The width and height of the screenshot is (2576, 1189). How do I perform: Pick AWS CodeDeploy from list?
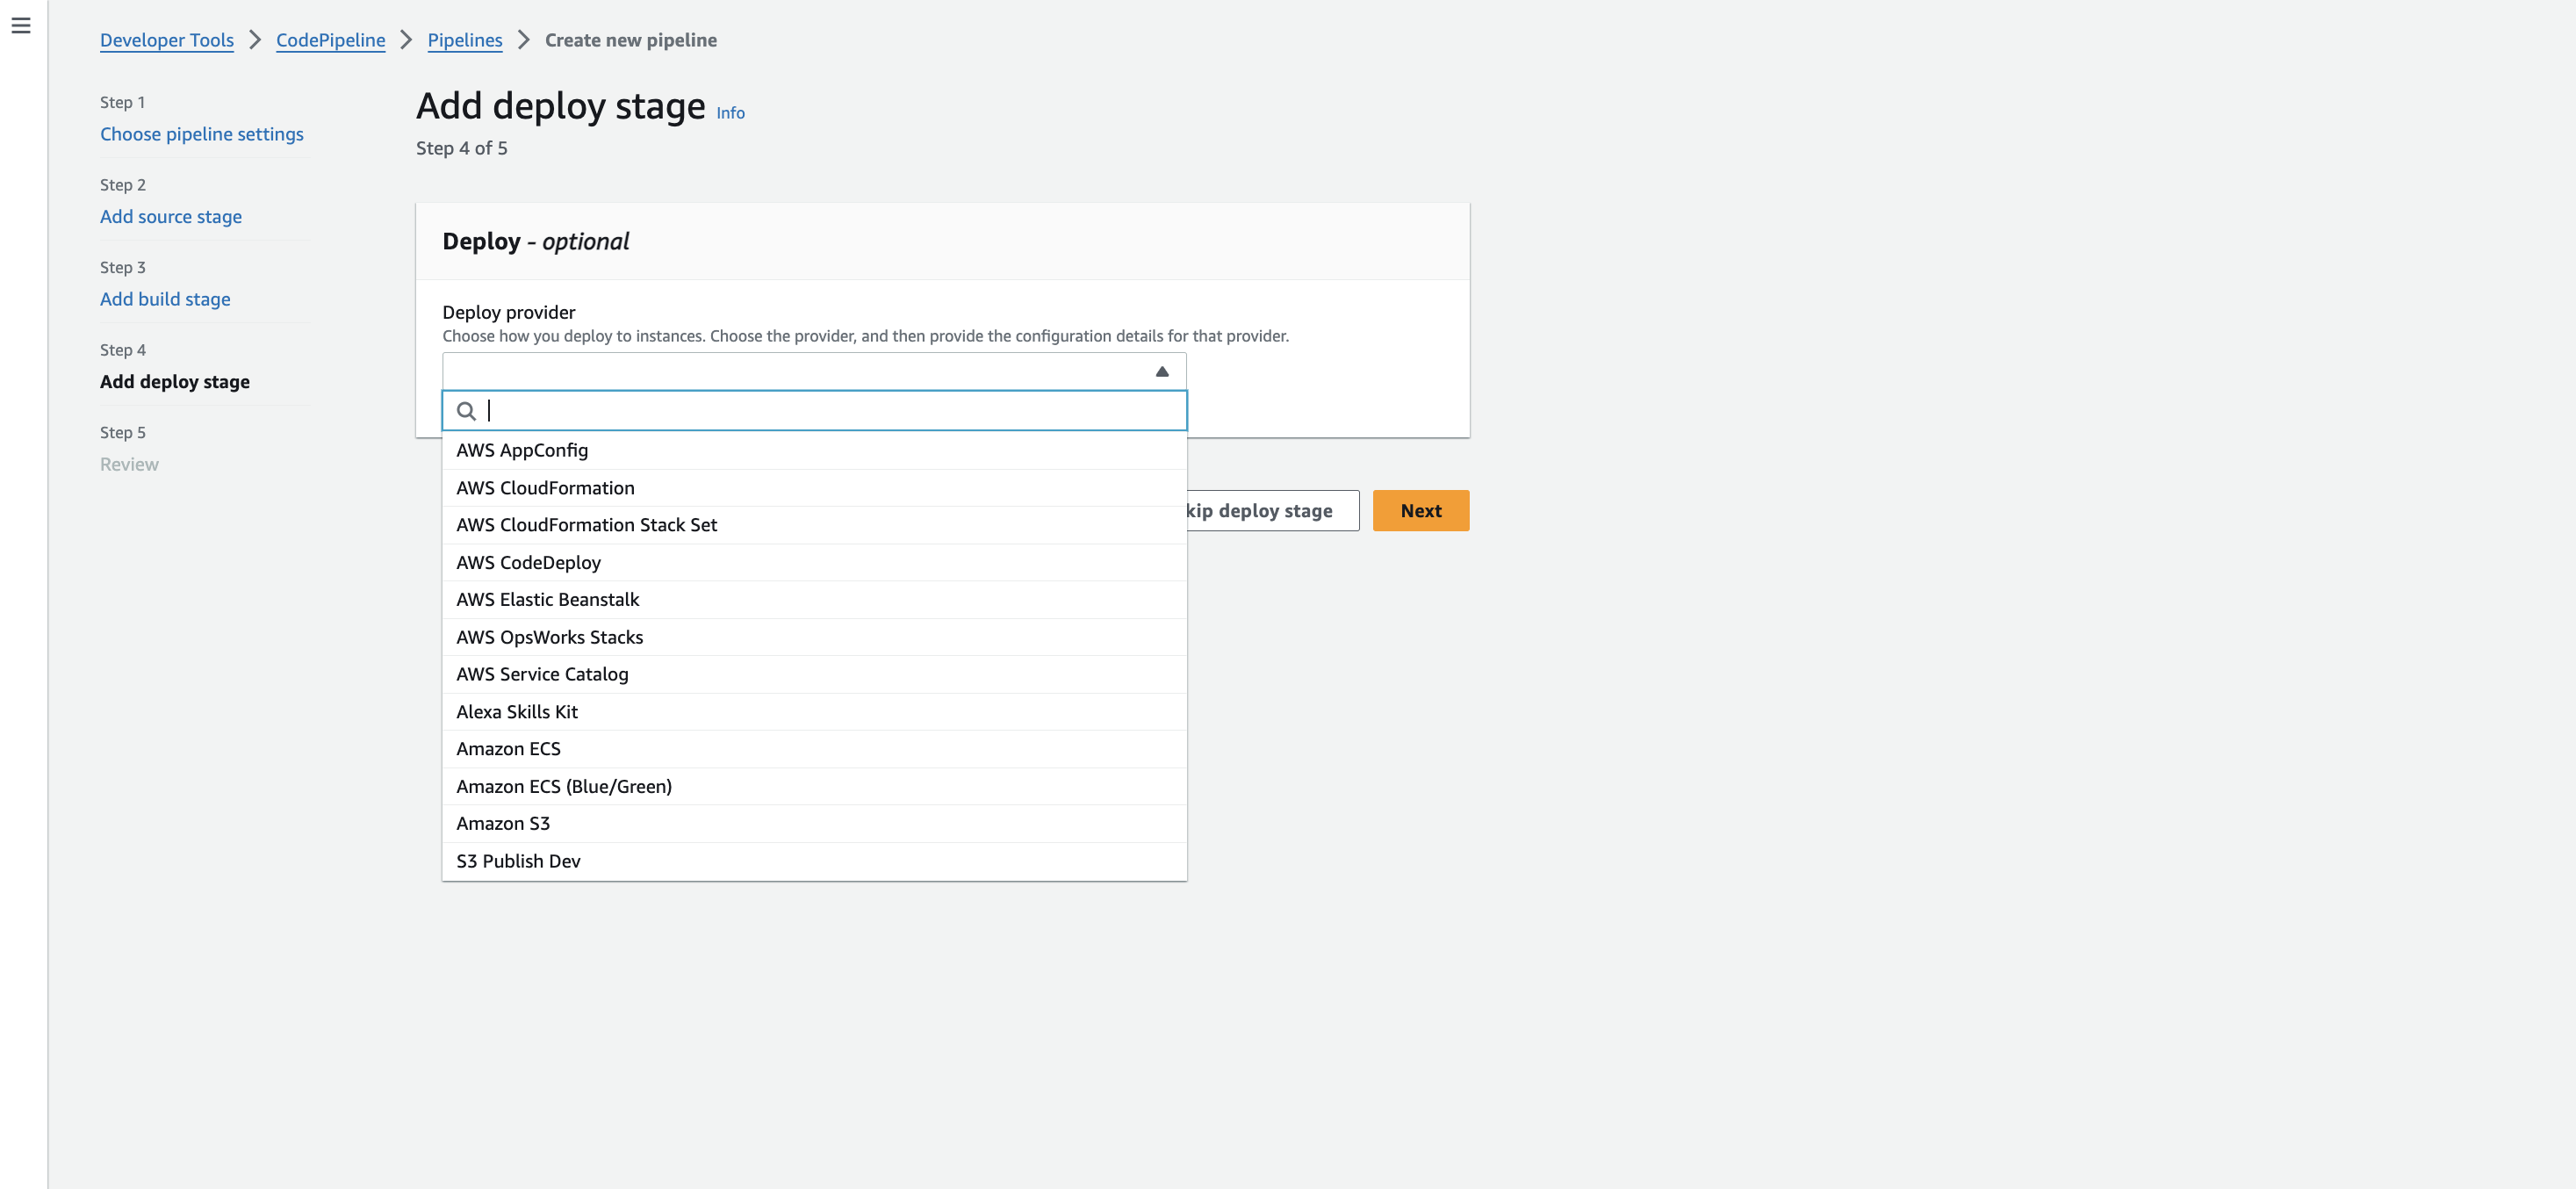528,562
